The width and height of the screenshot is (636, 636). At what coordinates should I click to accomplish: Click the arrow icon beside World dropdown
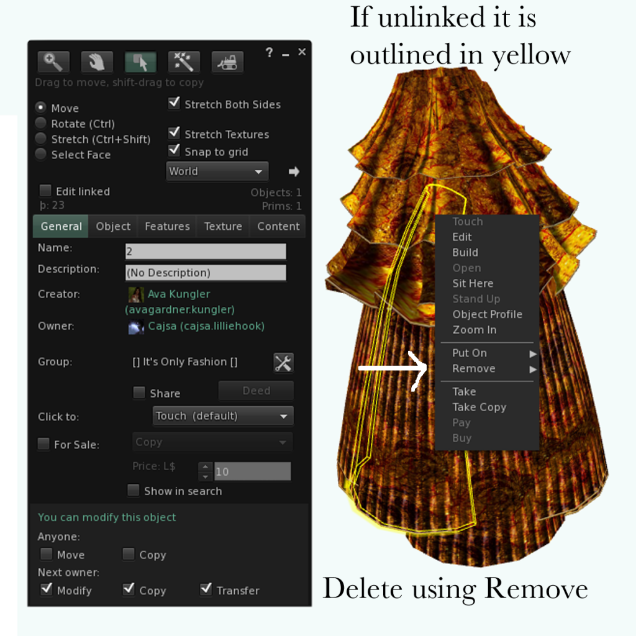pos(294,171)
